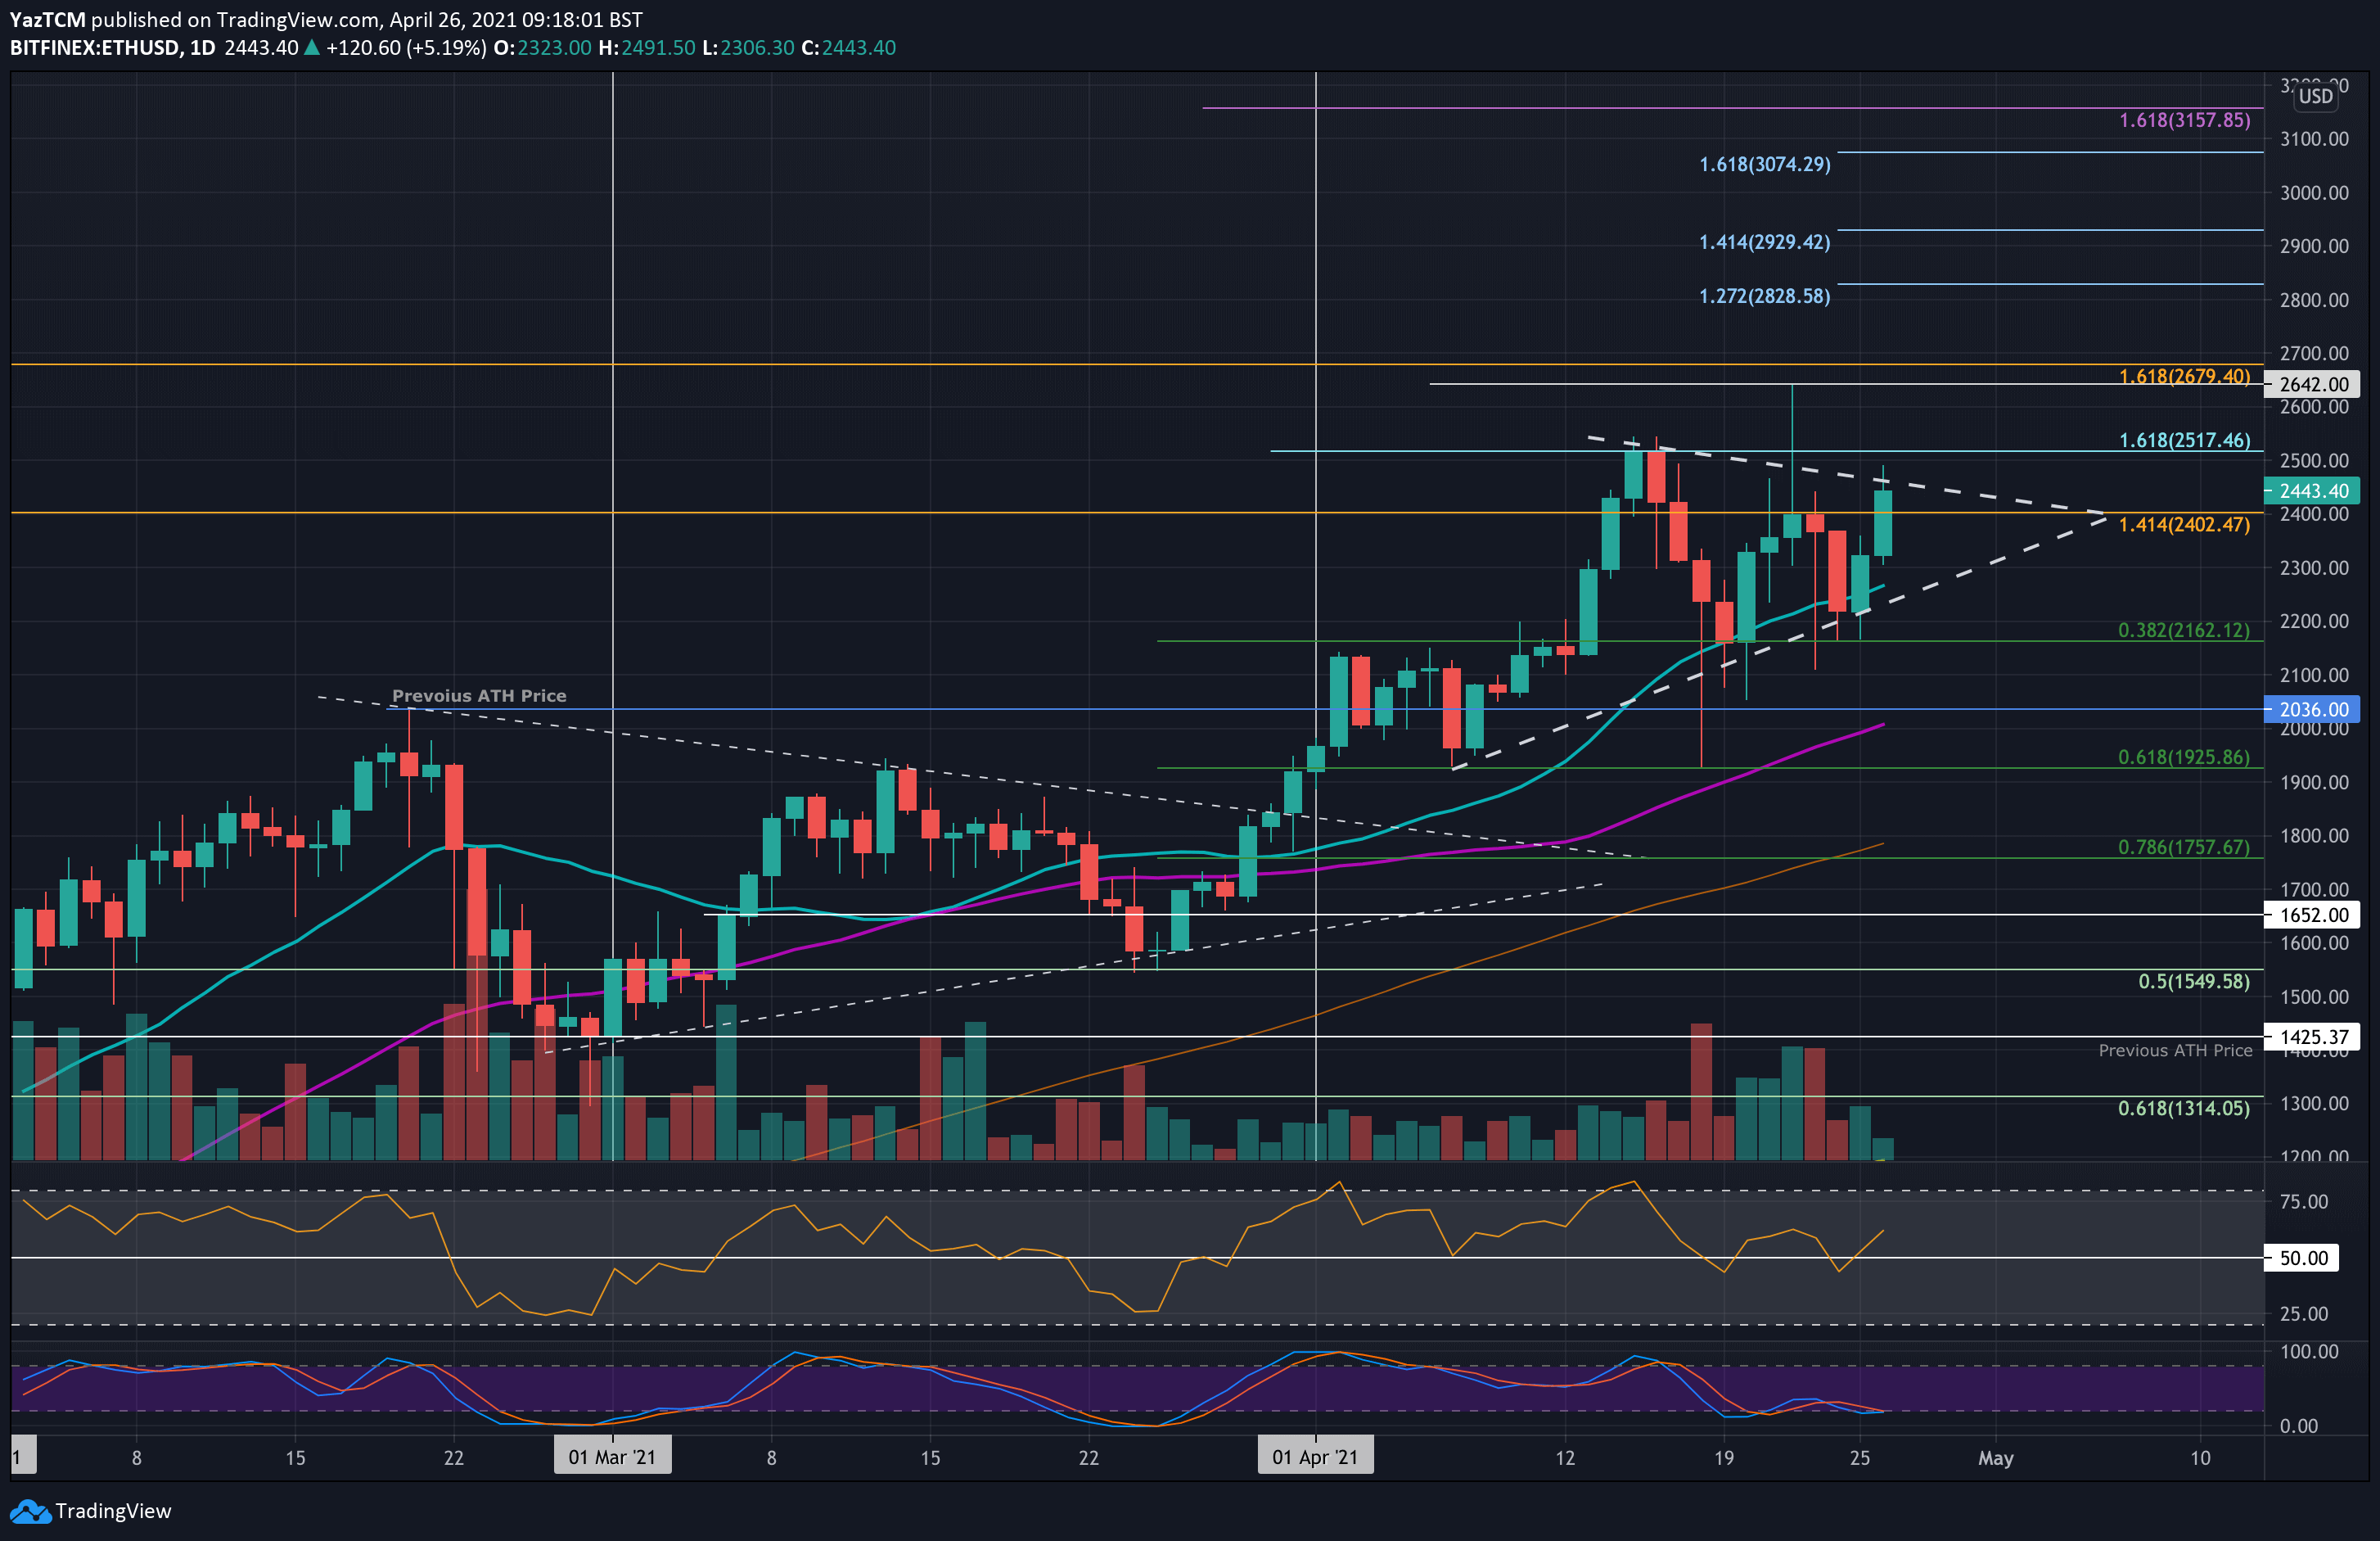Click the 12 April date on time axis

coord(1565,1458)
